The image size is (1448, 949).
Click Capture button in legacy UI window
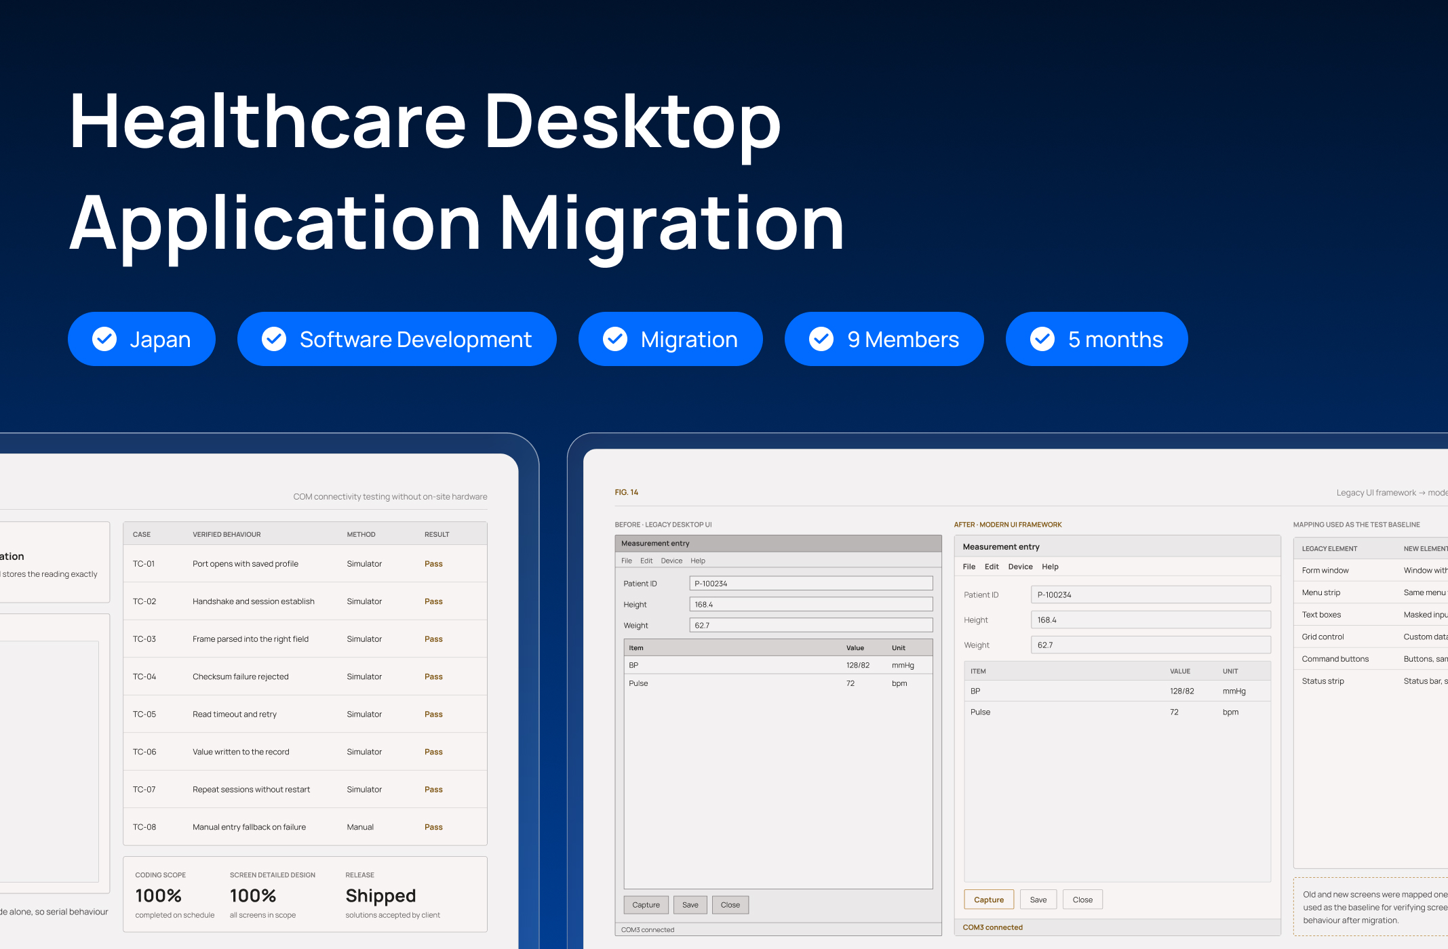pos(646,905)
